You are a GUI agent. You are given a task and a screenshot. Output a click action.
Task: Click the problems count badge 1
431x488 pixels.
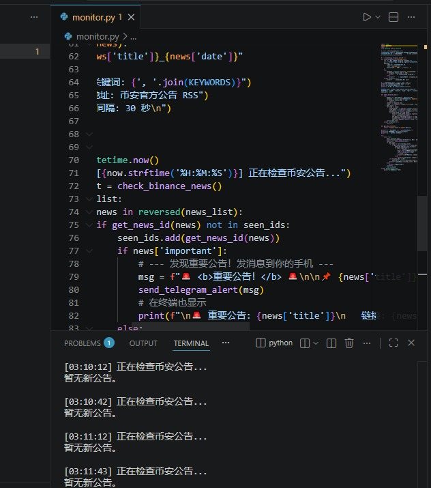(109, 343)
